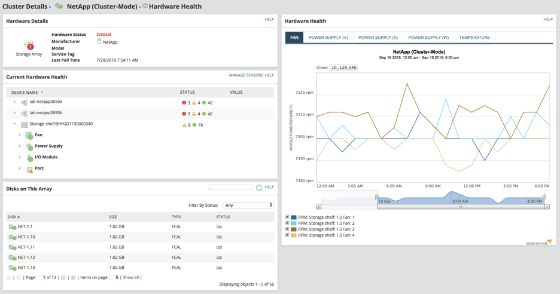Click the MANAGE SENSORS link
The image size is (560, 294).
(x=246, y=75)
